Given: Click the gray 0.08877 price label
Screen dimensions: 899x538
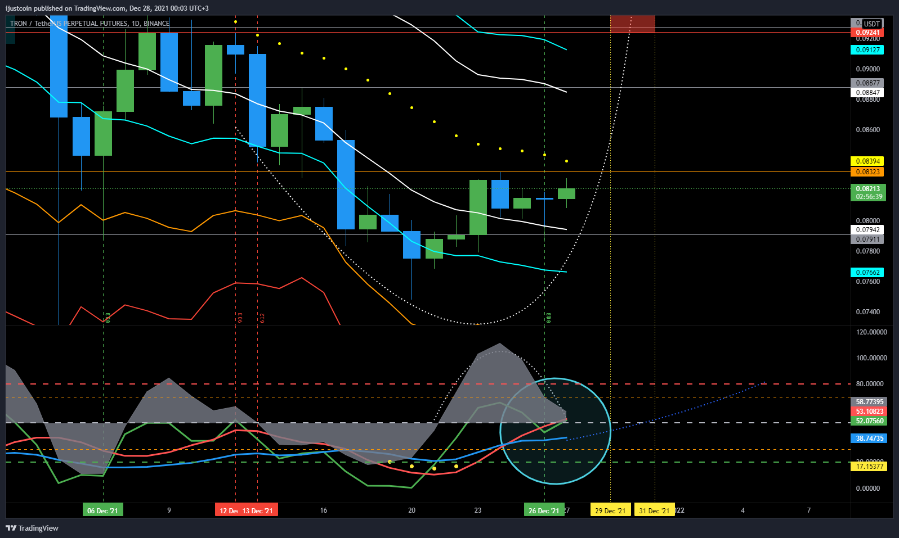Looking at the screenshot, I should pos(867,83).
